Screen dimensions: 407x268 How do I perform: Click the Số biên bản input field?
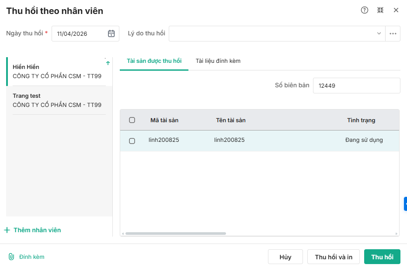356,86
